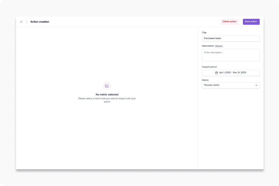This screenshot has width=279, height=186.
Task: Click the 'Metric' label
Action: (x=205, y=80)
